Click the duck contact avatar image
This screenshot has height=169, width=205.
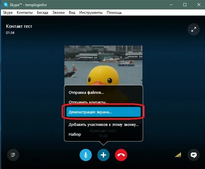pyautogui.click(x=103, y=65)
